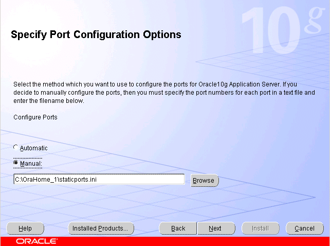Viewport: 330px width, 246px height.
Task: Click the staticports.ini file path field
Action: [x=99, y=180]
